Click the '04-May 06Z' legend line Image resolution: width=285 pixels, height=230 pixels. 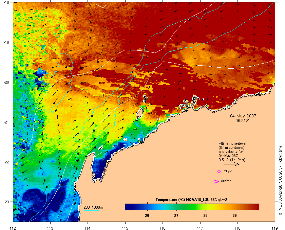pos(228,156)
